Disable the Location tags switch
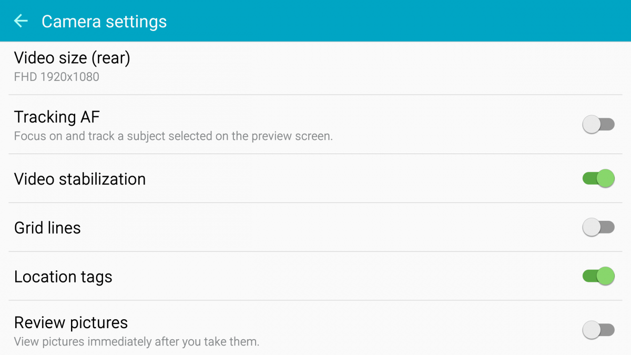 coord(598,276)
